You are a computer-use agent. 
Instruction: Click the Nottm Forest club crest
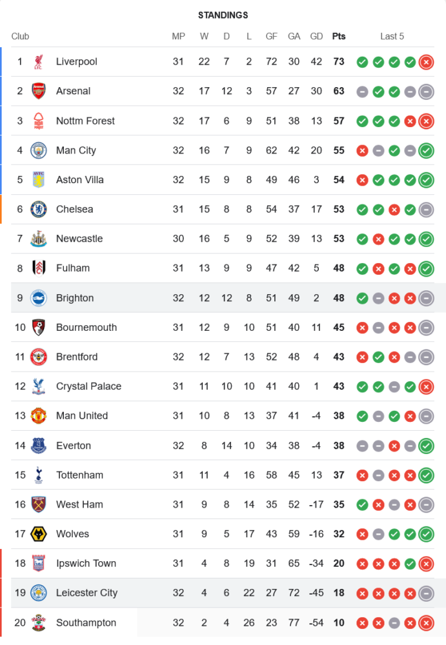[39, 121]
